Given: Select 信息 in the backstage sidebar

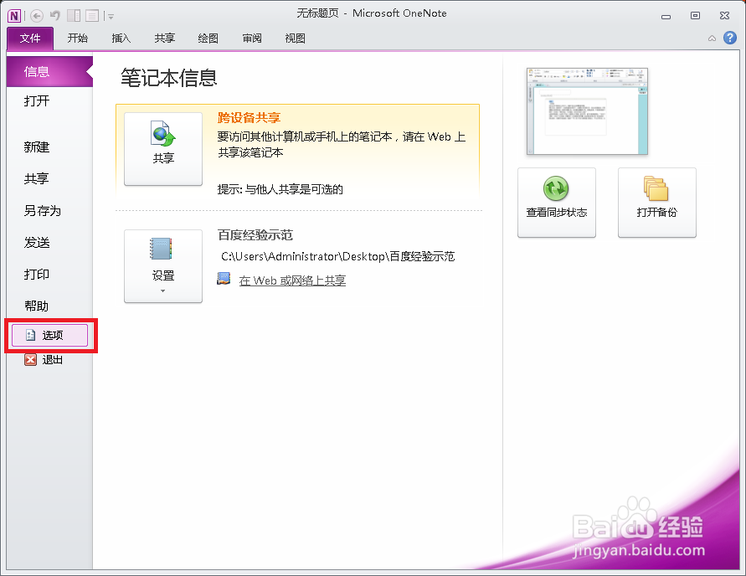Looking at the screenshot, I should [x=49, y=71].
